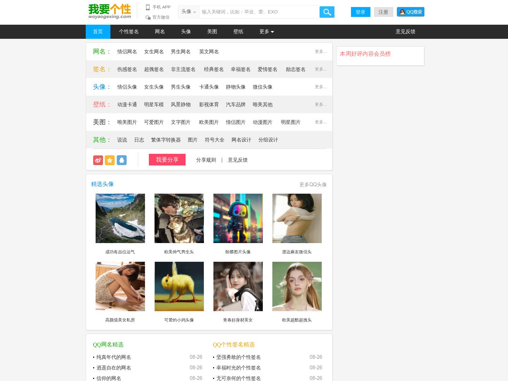Show 更多 in the 网名 row
The height and width of the screenshot is (381, 508).
point(321,52)
